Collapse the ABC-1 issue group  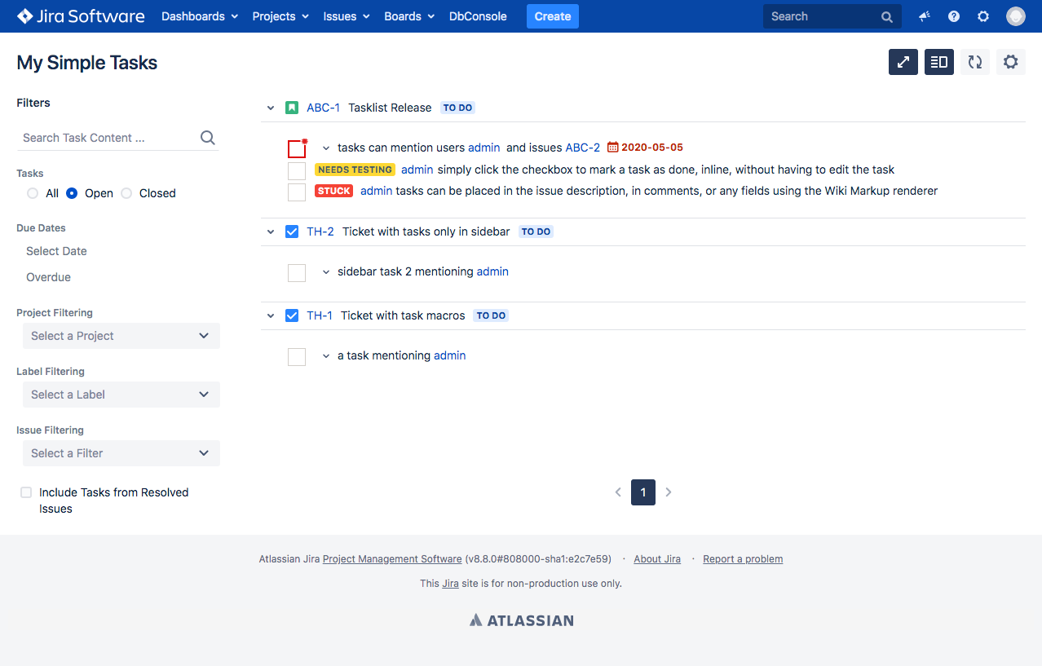271,108
